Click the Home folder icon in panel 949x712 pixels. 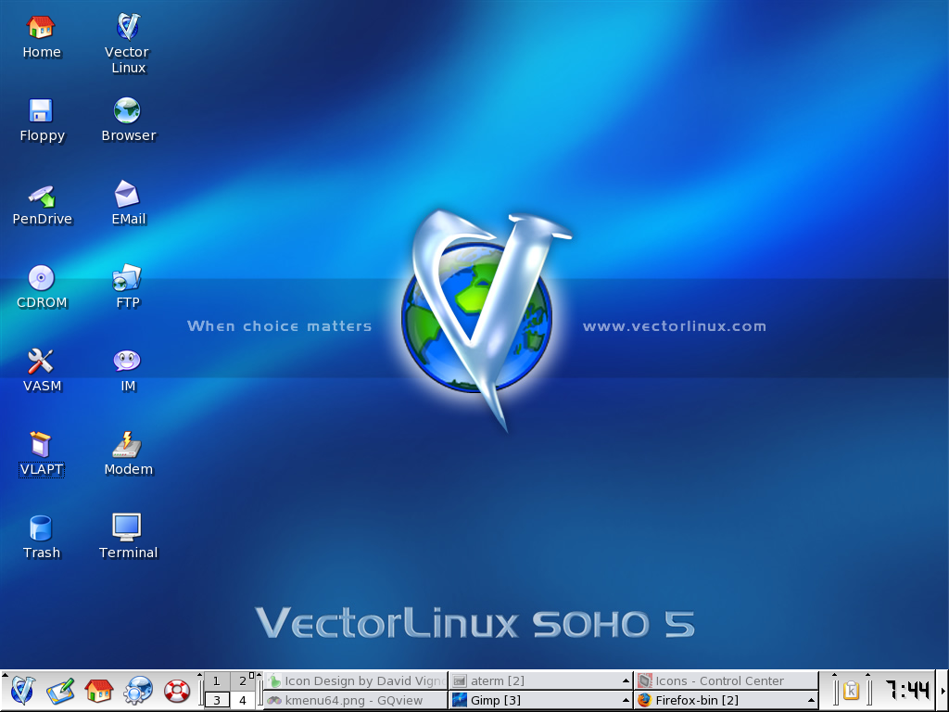(x=98, y=691)
